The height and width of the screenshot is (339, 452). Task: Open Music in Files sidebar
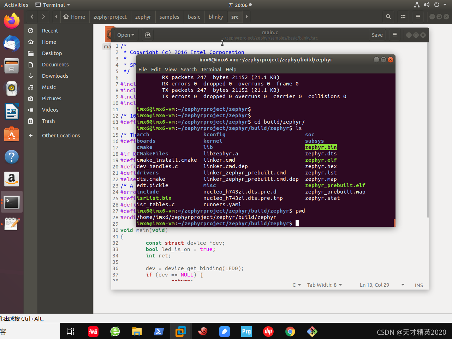[59, 87]
